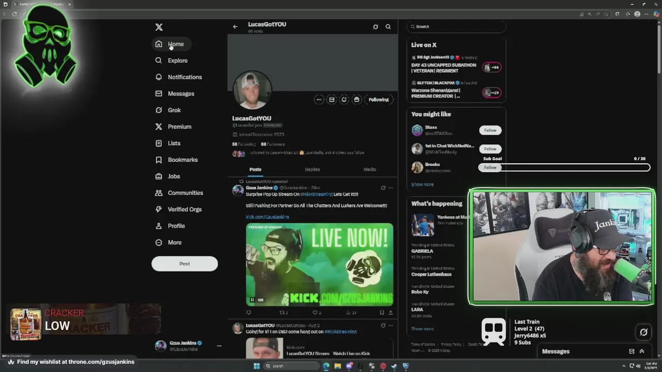
Task: Click the share icon under LIVE NOW post
Action: pyautogui.click(x=390, y=313)
